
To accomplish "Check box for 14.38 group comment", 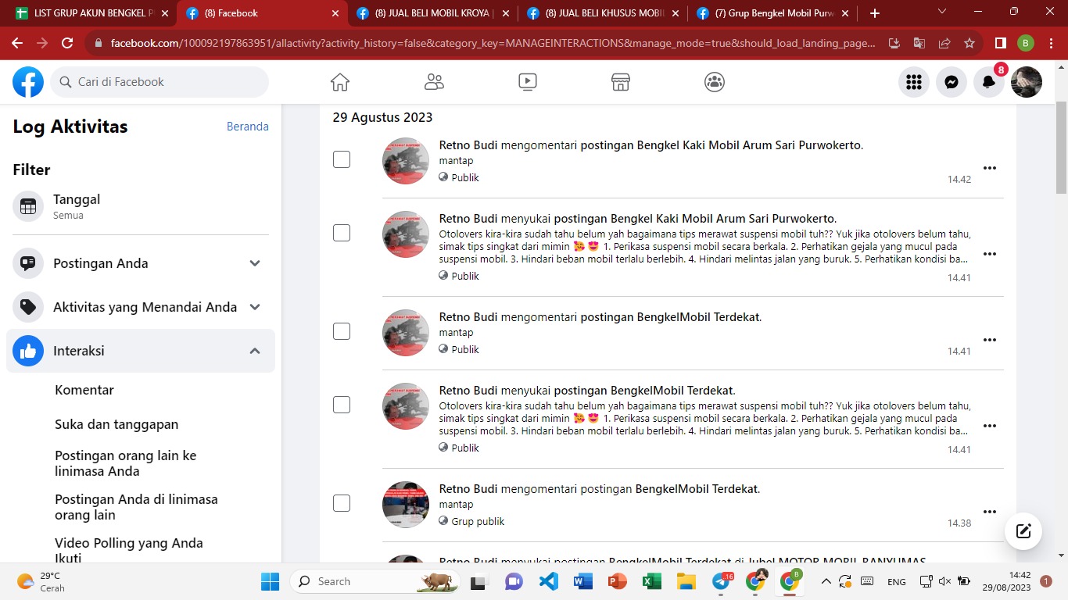I will coord(342,503).
